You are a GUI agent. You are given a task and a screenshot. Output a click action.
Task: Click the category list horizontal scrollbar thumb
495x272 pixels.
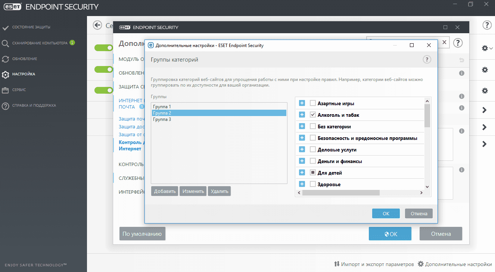(341, 193)
